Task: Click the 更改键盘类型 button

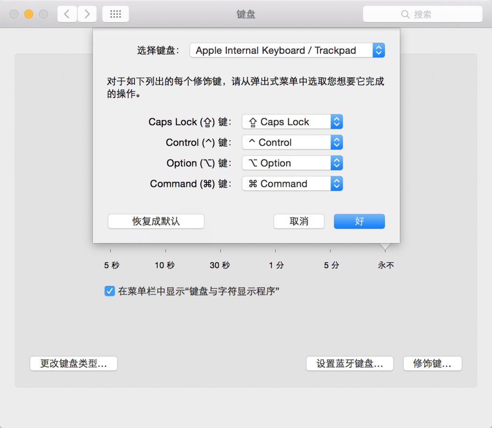Action: tap(74, 364)
